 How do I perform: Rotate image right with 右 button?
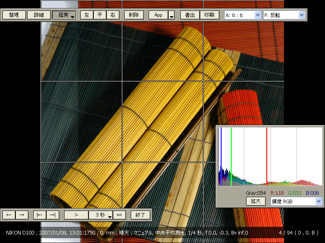[113, 15]
